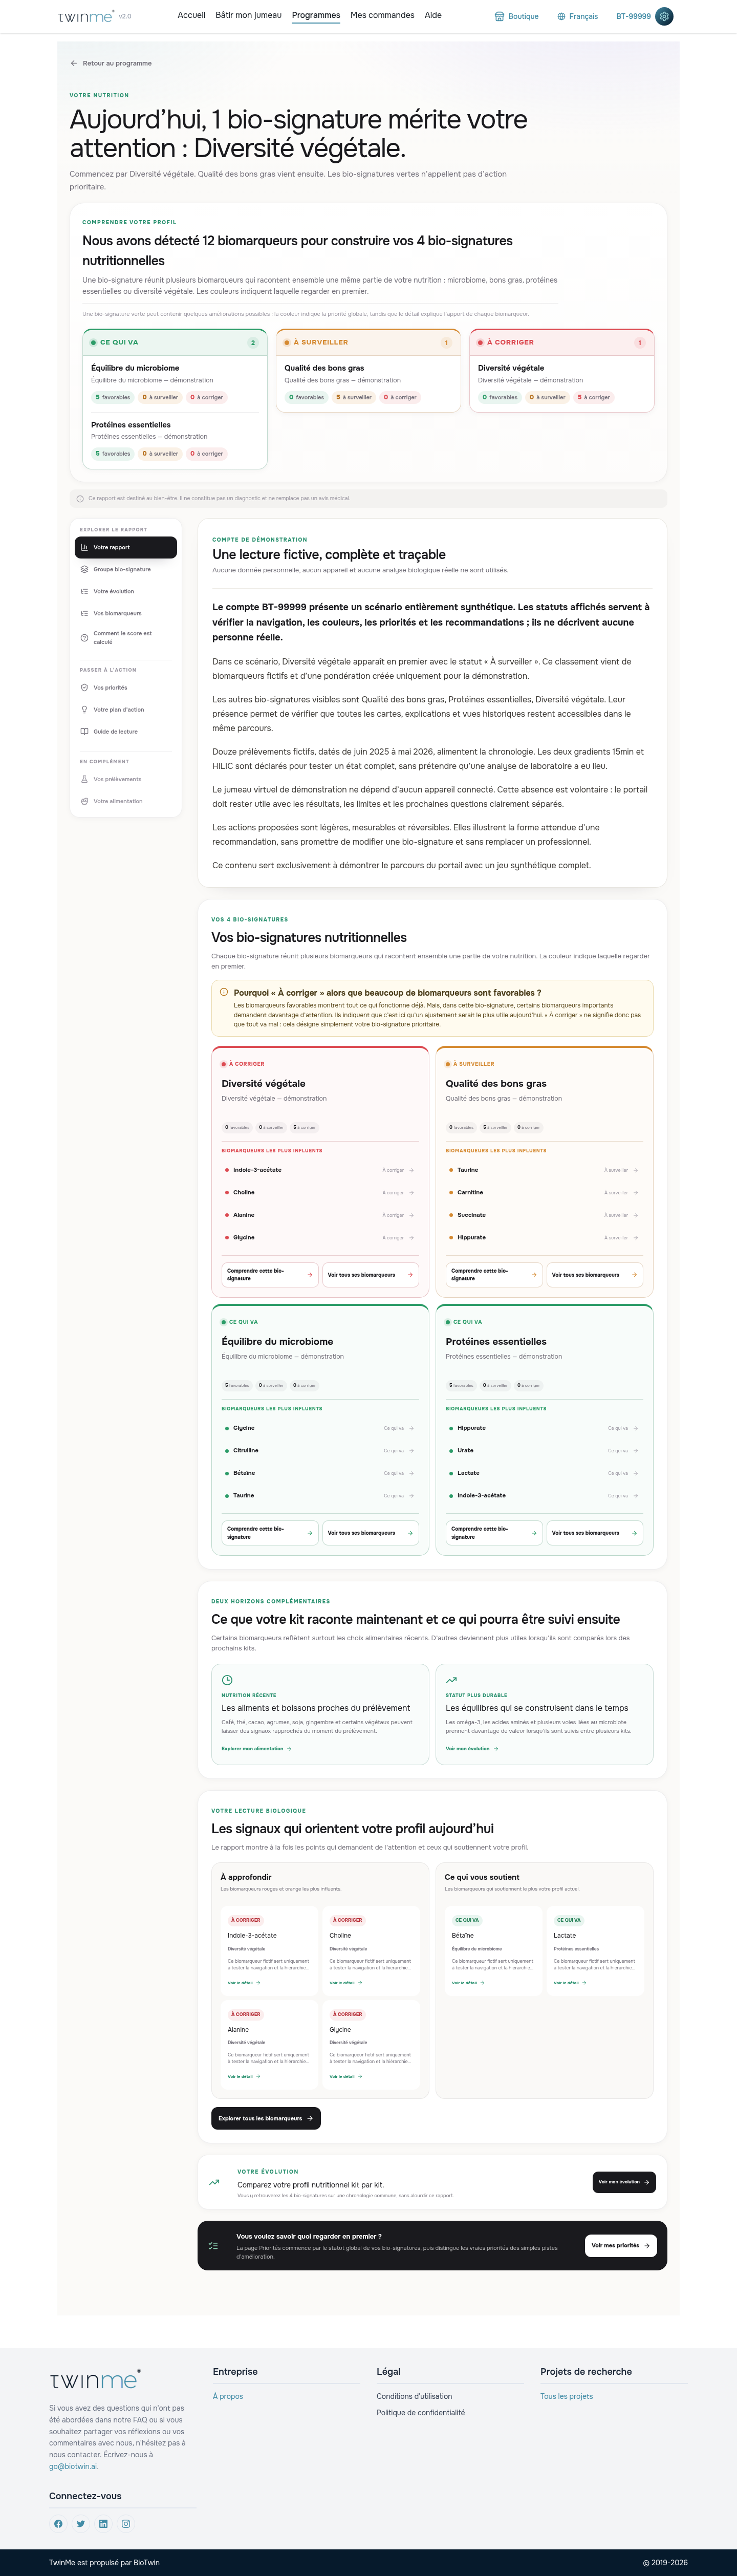Select the Groupe bio-signature sidebar icon
This screenshot has height=2576, width=737.
(84, 569)
